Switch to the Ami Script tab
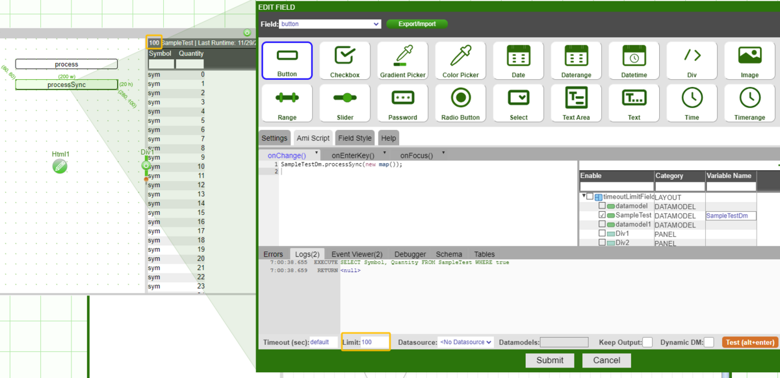Image resolution: width=780 pixels, height=378 pixels. click(x=313, y=138)
